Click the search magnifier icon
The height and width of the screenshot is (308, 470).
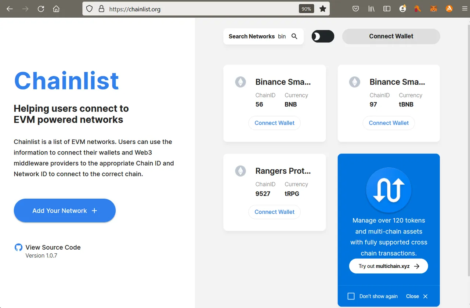(x=294, y=36)
